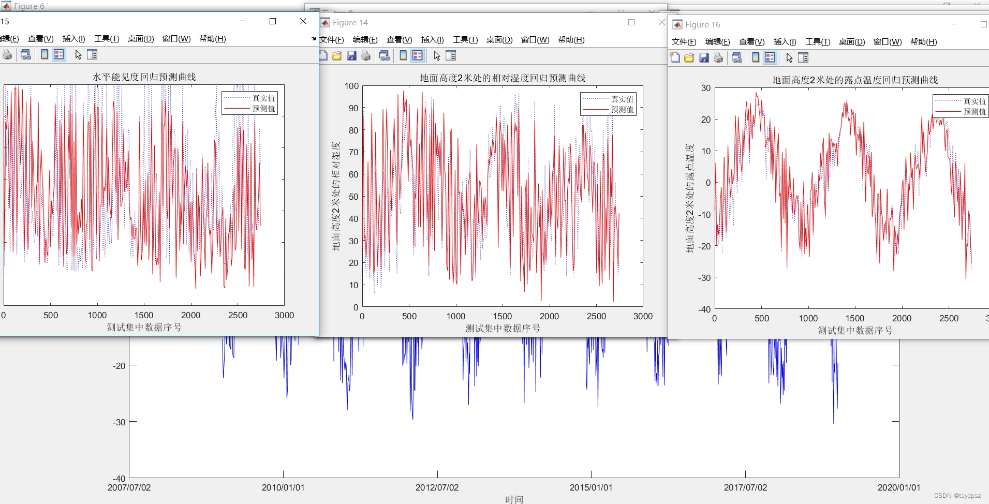Click 时间 axis label in background figure
The height and width of the screenshot is (504, 989).
tap(514, 499)
